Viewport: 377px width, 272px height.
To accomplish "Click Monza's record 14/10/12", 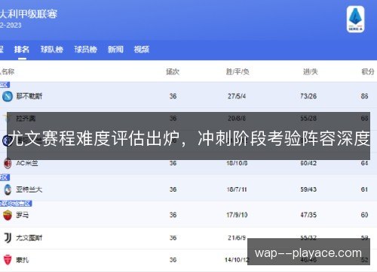I will pyautogui.click(x=237, y=260).
